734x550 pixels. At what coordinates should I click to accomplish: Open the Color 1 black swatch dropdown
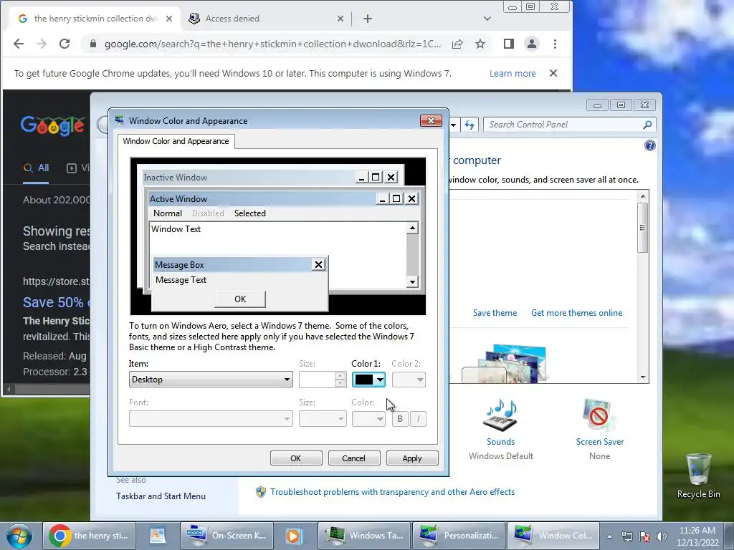[369, 380]
